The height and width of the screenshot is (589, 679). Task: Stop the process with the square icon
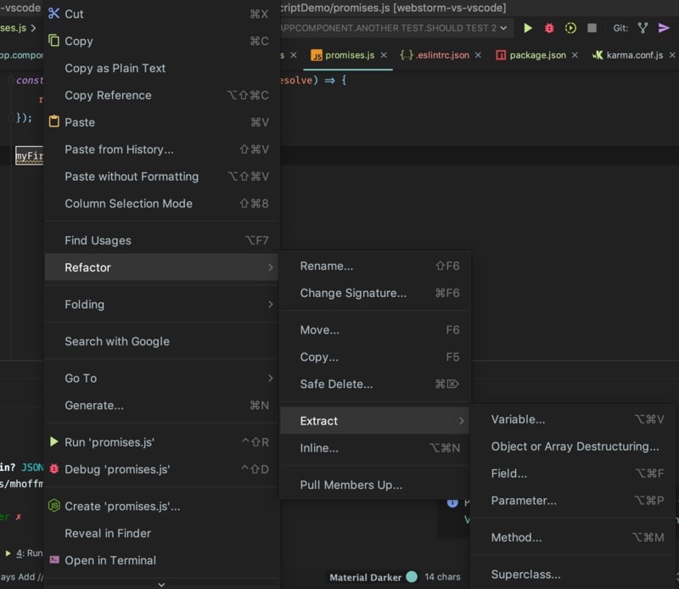coord(592,28)
